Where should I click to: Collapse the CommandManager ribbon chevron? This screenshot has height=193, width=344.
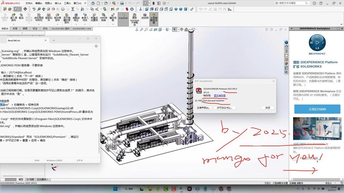[x=341, y=24]
